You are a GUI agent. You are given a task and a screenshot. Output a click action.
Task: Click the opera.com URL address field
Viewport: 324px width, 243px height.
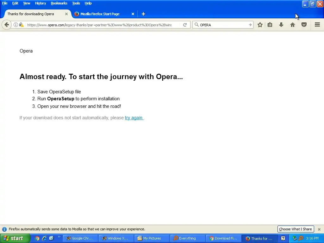(x=99, y=25)
